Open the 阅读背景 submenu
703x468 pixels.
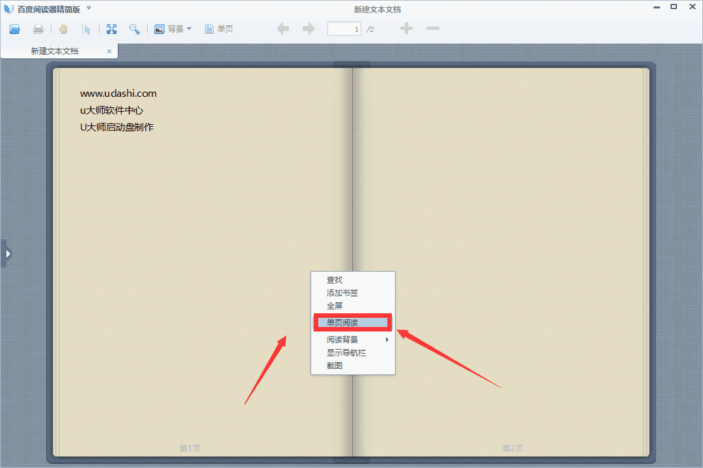click(353, 340)
